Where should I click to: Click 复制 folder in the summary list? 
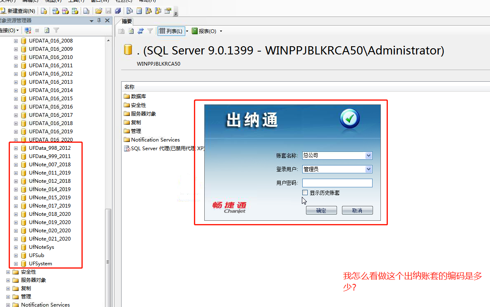pos(136,122)
